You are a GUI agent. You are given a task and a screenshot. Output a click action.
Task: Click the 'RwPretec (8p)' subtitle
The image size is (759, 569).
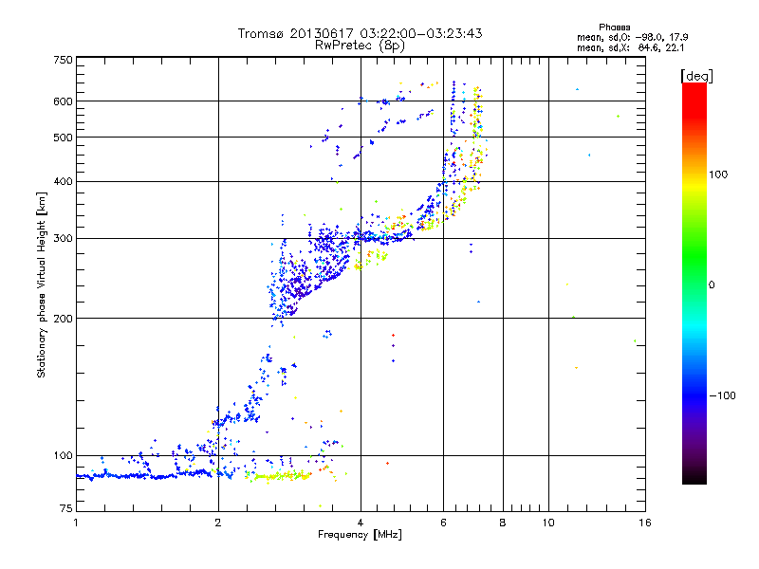360,46
